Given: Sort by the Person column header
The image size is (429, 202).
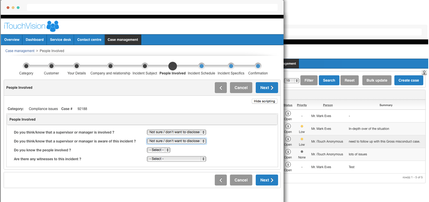Looking at the screenshot, I should click(328, 105).
